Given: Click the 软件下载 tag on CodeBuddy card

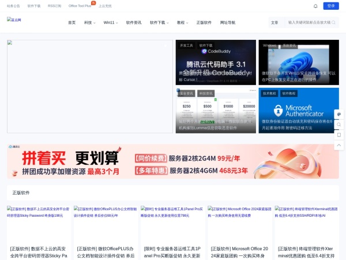Looking at the screenshot, I should click(x=206, y=46).
